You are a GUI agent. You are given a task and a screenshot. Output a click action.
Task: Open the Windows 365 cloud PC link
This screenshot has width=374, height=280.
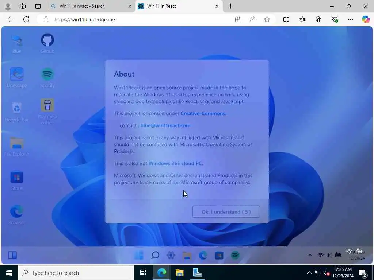click(x=176, y=164)
